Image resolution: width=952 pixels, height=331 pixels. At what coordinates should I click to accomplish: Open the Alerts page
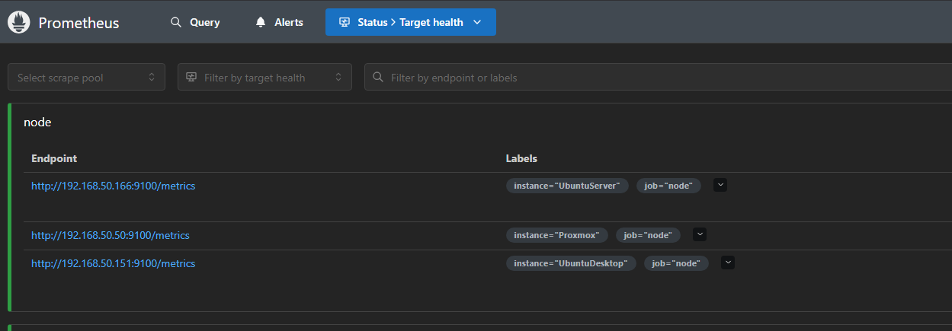point(279,22)
